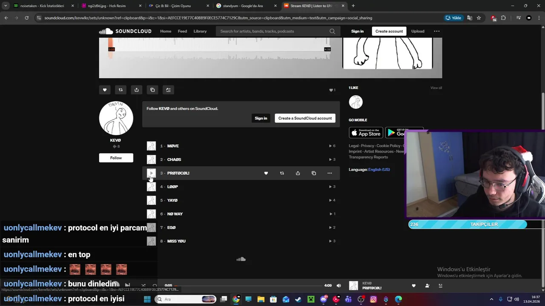Like the PRØTØCØL! track row
The width and height of the screenshot is (545, 306).
pos(266,173)
